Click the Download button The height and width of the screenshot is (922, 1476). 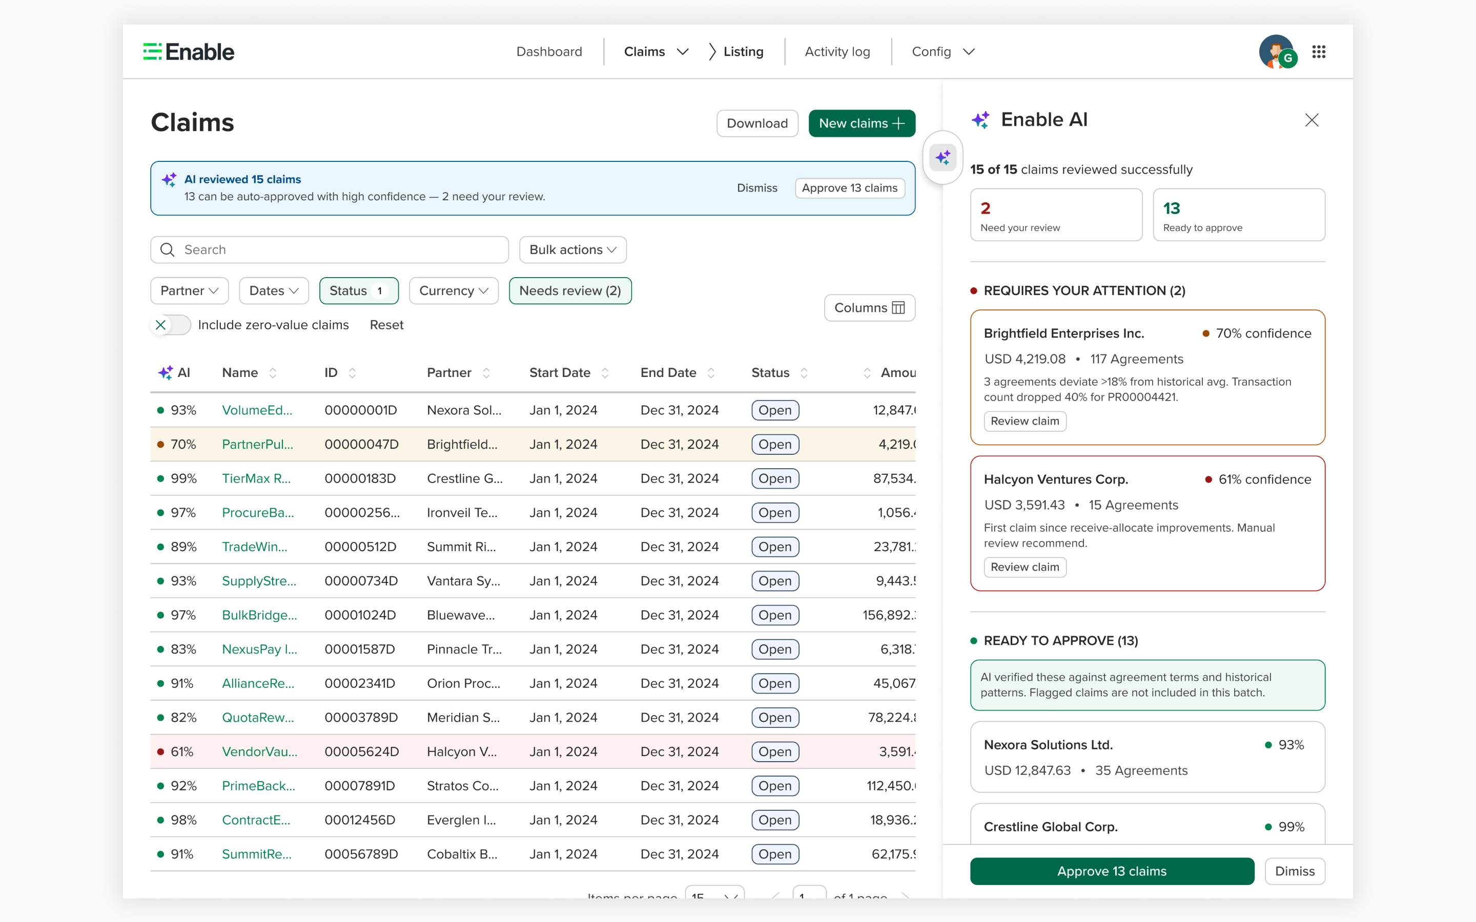tap(757, 124)
